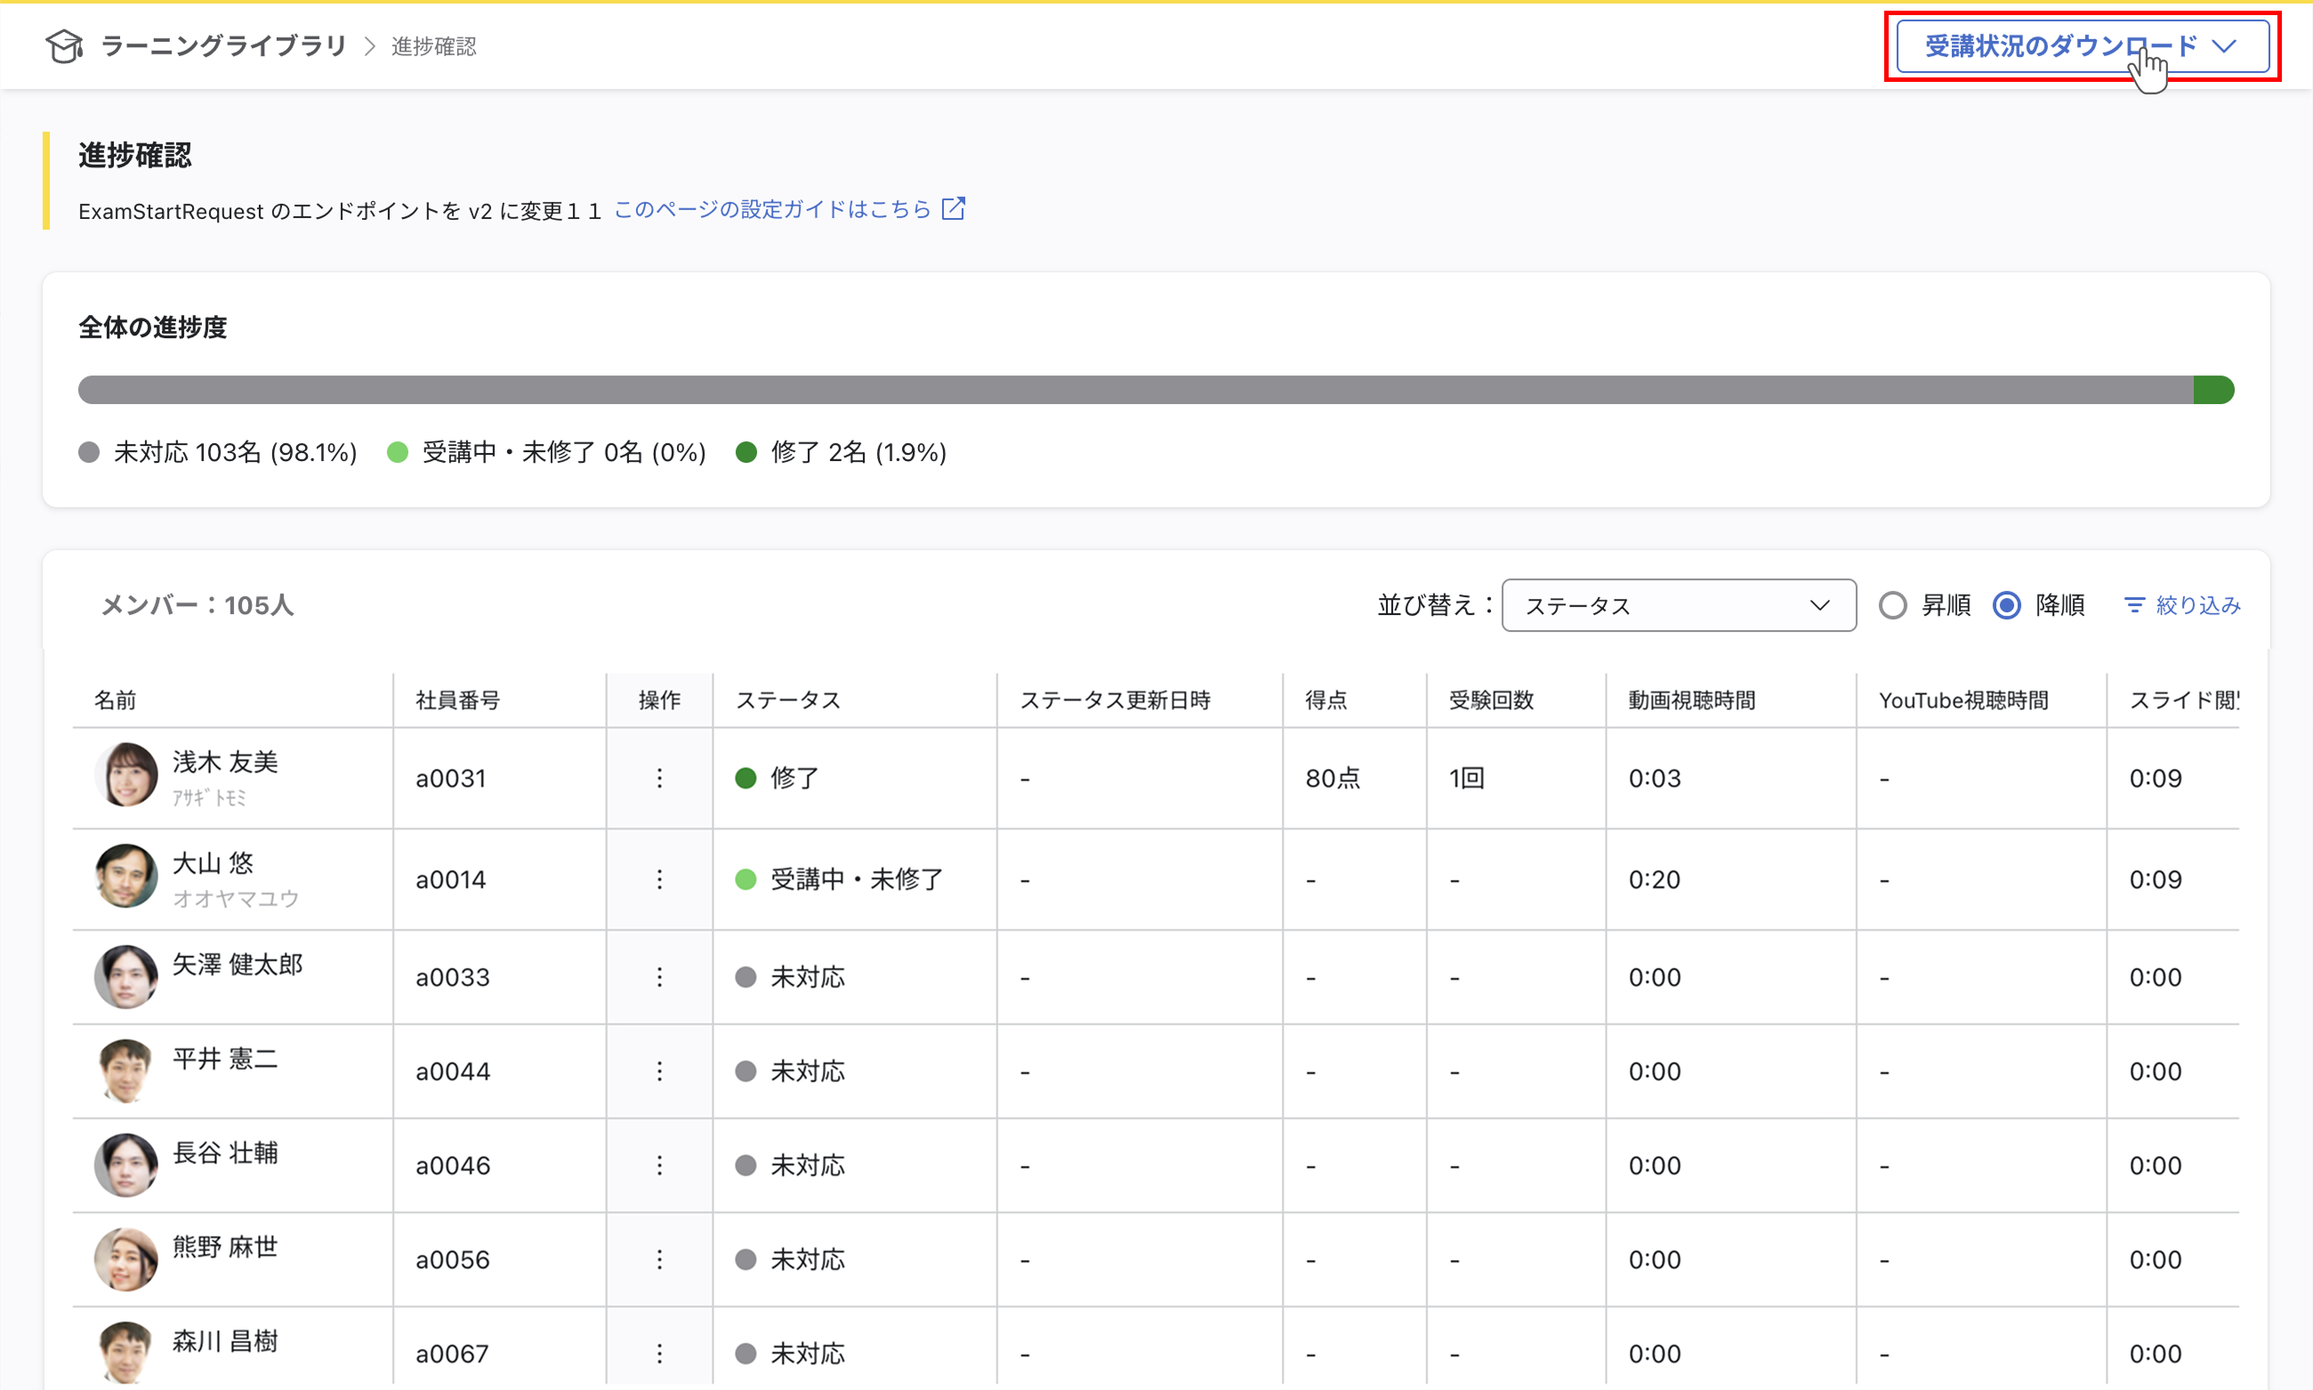Click the graduation cap logo icon

point(63,45)
